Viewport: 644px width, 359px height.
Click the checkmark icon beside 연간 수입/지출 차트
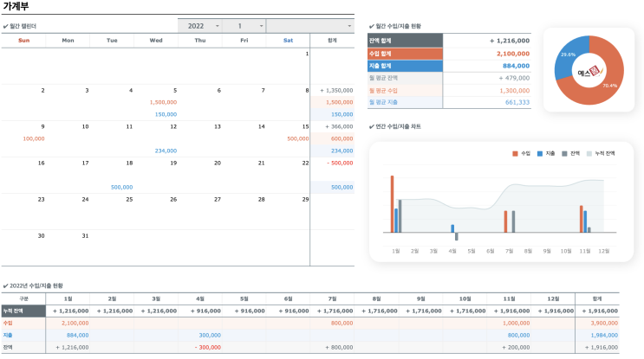point(371,126)
